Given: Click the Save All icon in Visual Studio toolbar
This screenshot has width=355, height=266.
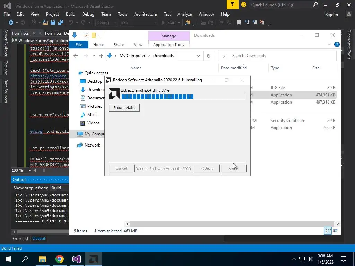Looking at the screenshot, I should 61,23.
